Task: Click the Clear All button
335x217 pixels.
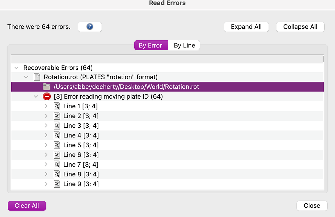Action: [x=27, y=206]
